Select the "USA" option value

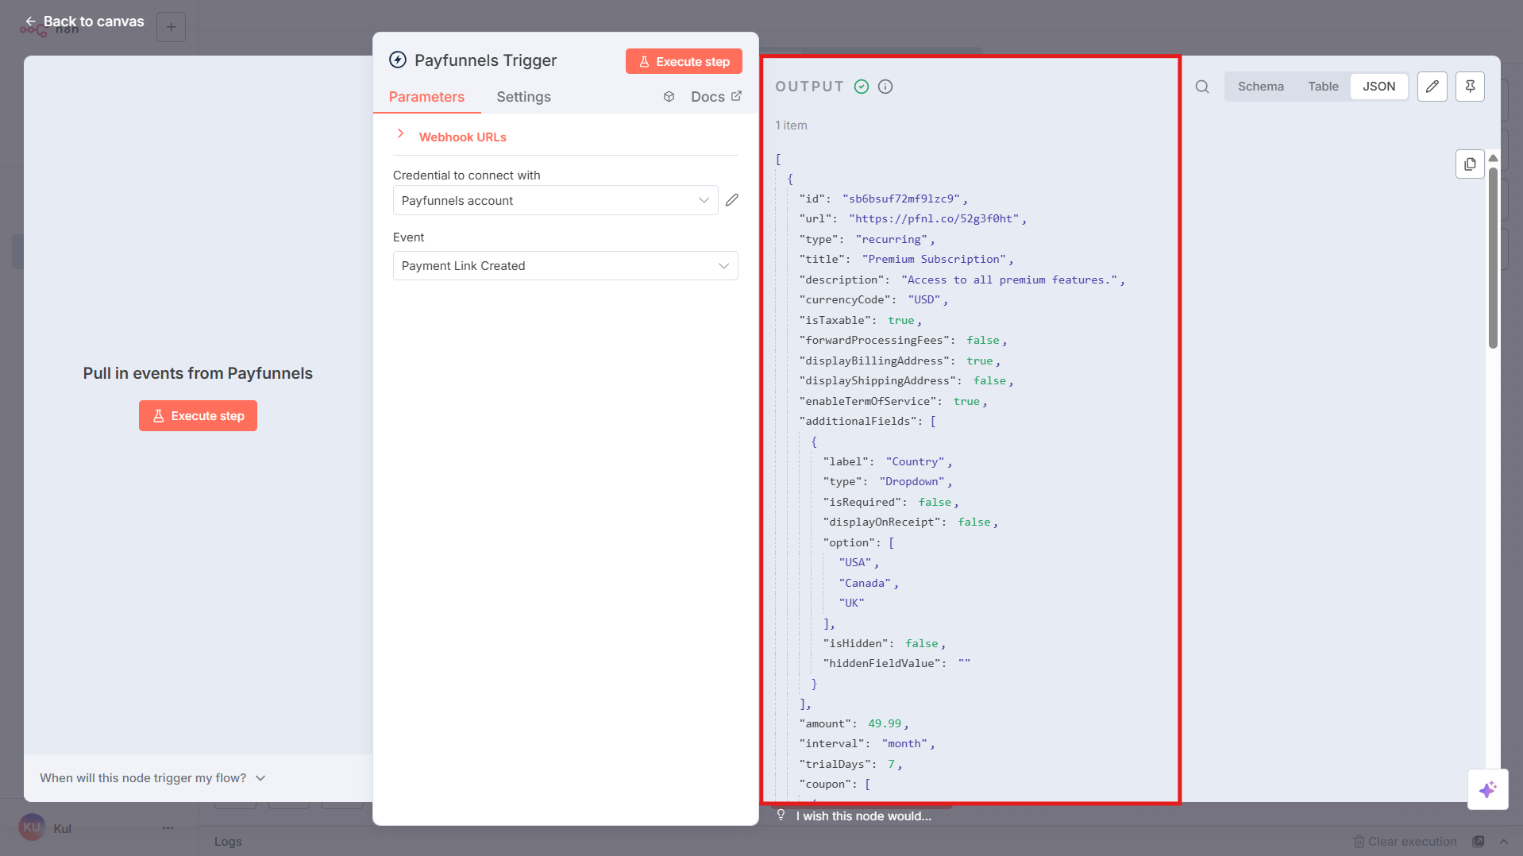(855, 562)
